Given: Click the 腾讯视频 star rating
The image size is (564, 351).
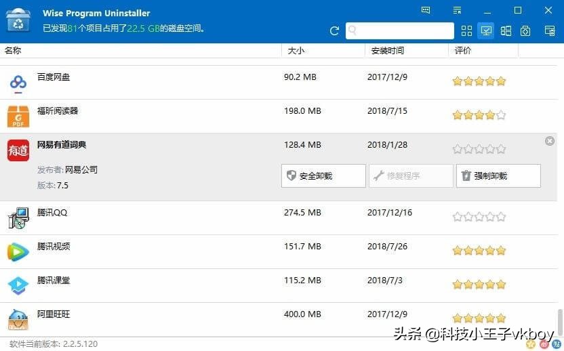Looking at the screenshot, I should click(x=479, y=250).
